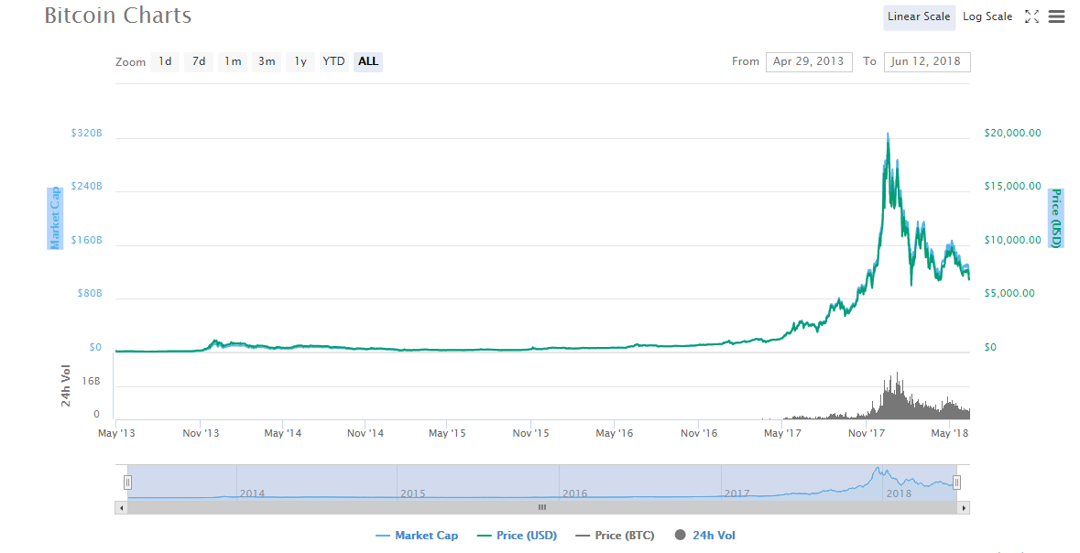Click navigator scrollbar left arrow
The image size is (1080, 553).
pos(121,507)
